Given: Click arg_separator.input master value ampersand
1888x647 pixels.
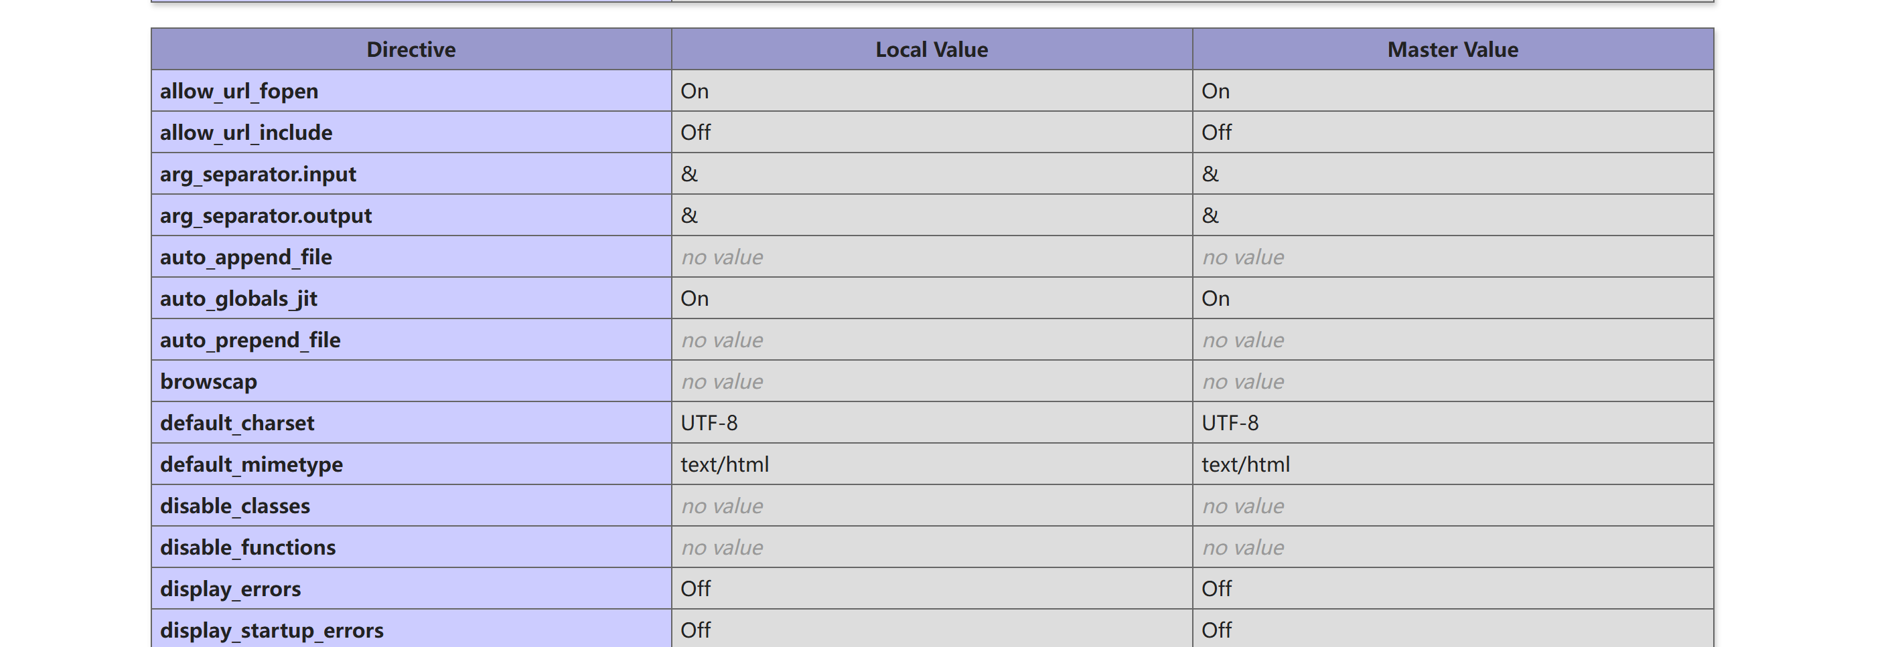Looking at the screenshot, I should pyautogui.click(x=1210, y=173).
